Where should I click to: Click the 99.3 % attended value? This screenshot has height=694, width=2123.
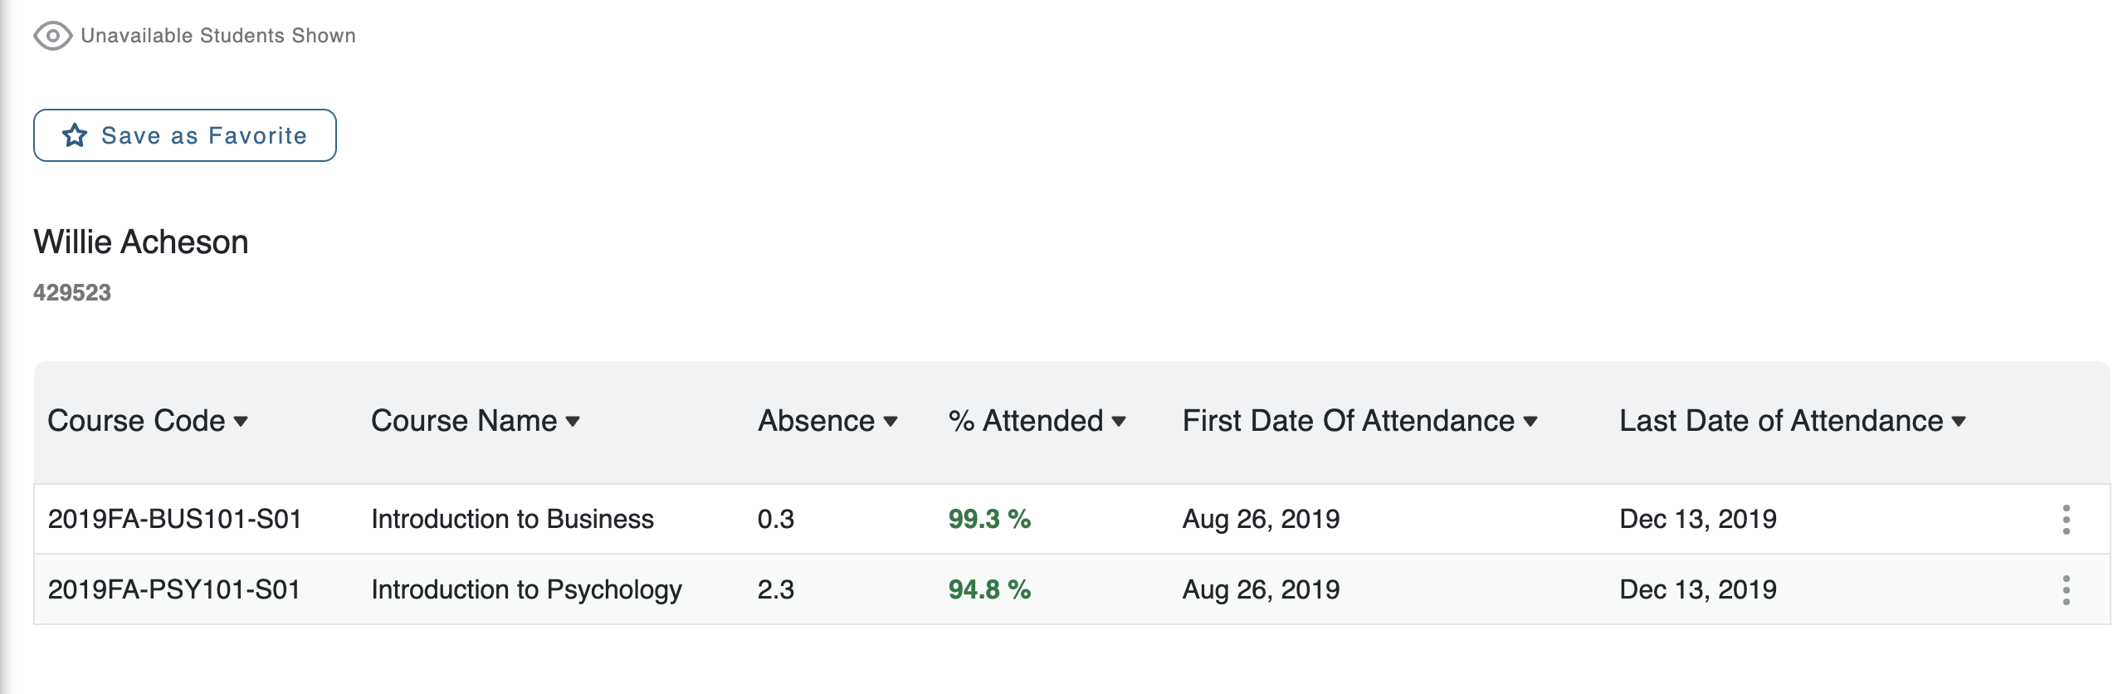(x=989, y=520)
